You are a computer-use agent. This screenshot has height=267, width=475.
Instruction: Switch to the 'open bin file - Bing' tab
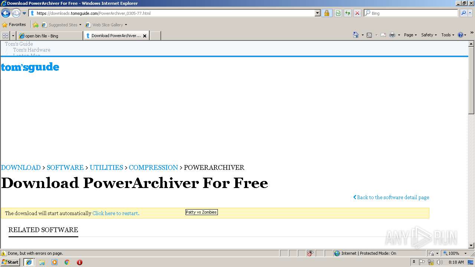[50, 36]
